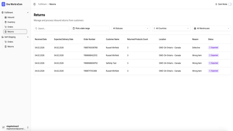The height and width of the screenshot is (131, 233).
Task: Click the Fulfillment package icon in sidebar
Action: pyautogui.click(x=3, y=13)
